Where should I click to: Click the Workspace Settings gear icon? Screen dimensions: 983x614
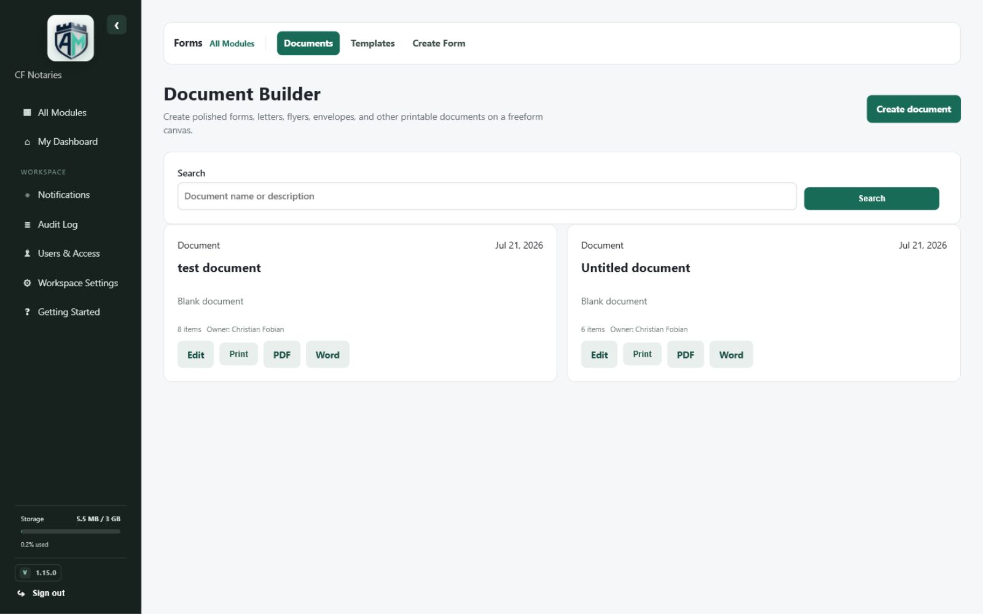coord(27,283)
